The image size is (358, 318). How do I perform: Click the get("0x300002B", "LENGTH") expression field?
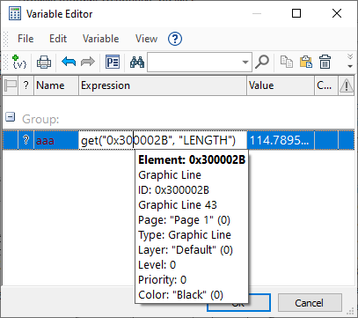[163, 140]
